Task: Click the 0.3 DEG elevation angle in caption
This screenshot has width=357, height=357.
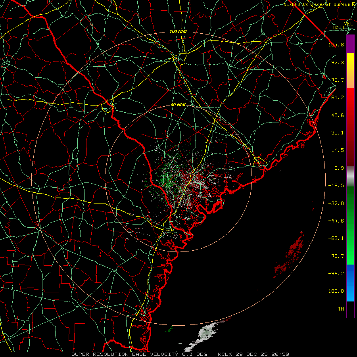Action: (194, 354)
